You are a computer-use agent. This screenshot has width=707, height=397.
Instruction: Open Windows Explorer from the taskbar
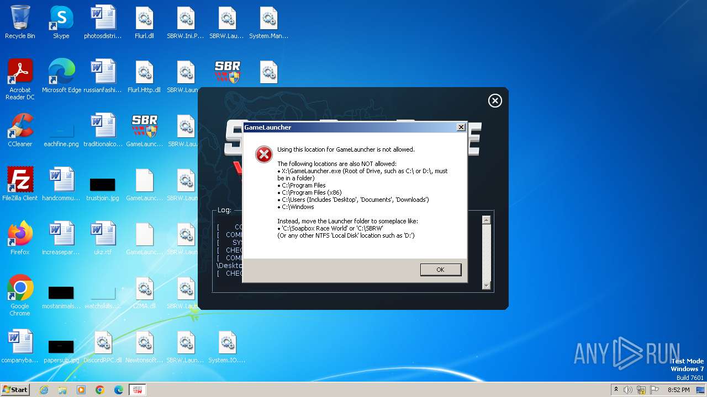pos(62,390)
